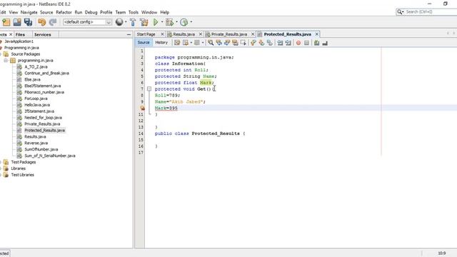Click the Build Project hammer icon
This screenshot has width=457, height=257.
click(x=133, y=22)
